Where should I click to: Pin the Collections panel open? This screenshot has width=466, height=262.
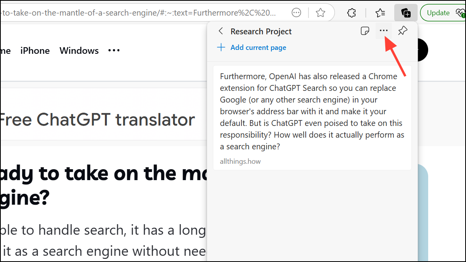402,30
